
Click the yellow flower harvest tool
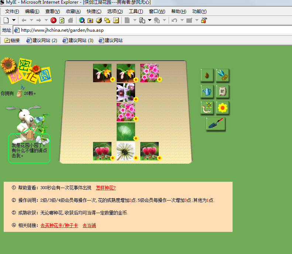point(223,108)
